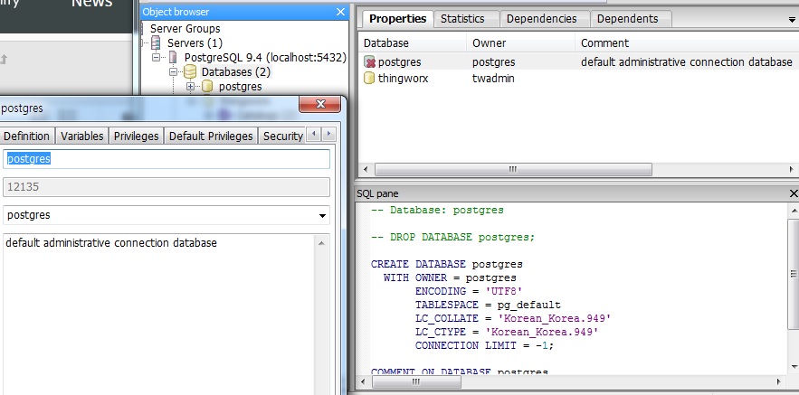
Task: Click the Object browser panel title
Action: (176, 12)
